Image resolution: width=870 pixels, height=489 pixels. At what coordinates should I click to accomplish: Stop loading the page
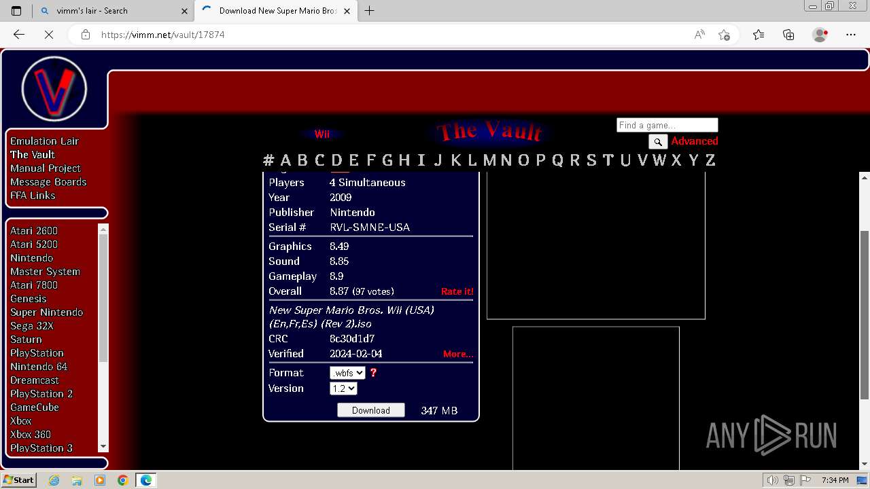(49, 35)
